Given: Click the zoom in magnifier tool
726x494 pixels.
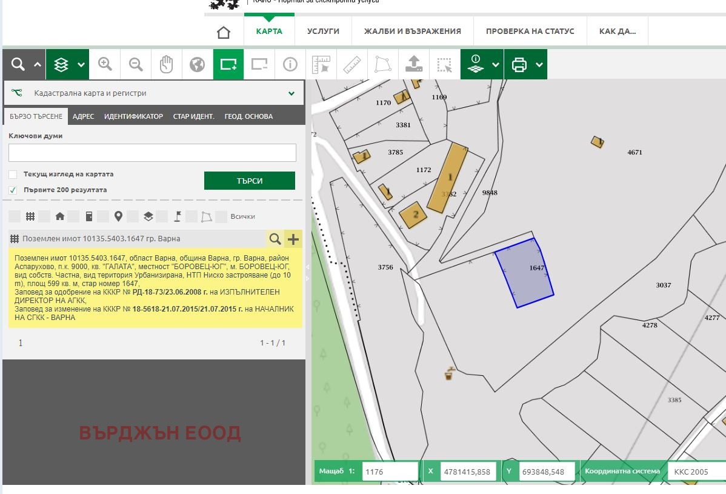Looking at the screenshot, I should point(105,64).
